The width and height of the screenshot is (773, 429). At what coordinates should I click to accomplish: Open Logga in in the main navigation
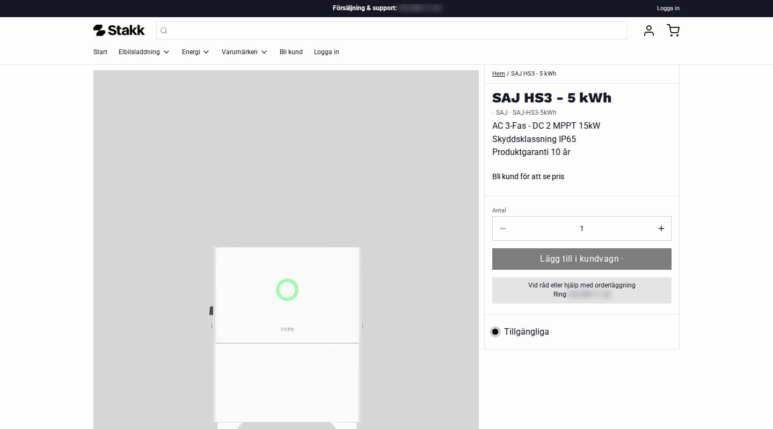pyautogui.click(x=326, y=52)
